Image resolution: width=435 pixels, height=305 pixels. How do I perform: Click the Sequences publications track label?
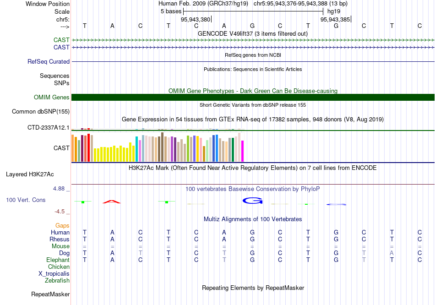click(x=54, y=76)
